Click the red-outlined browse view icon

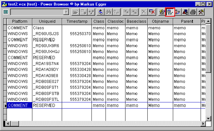tap(170, 12)
